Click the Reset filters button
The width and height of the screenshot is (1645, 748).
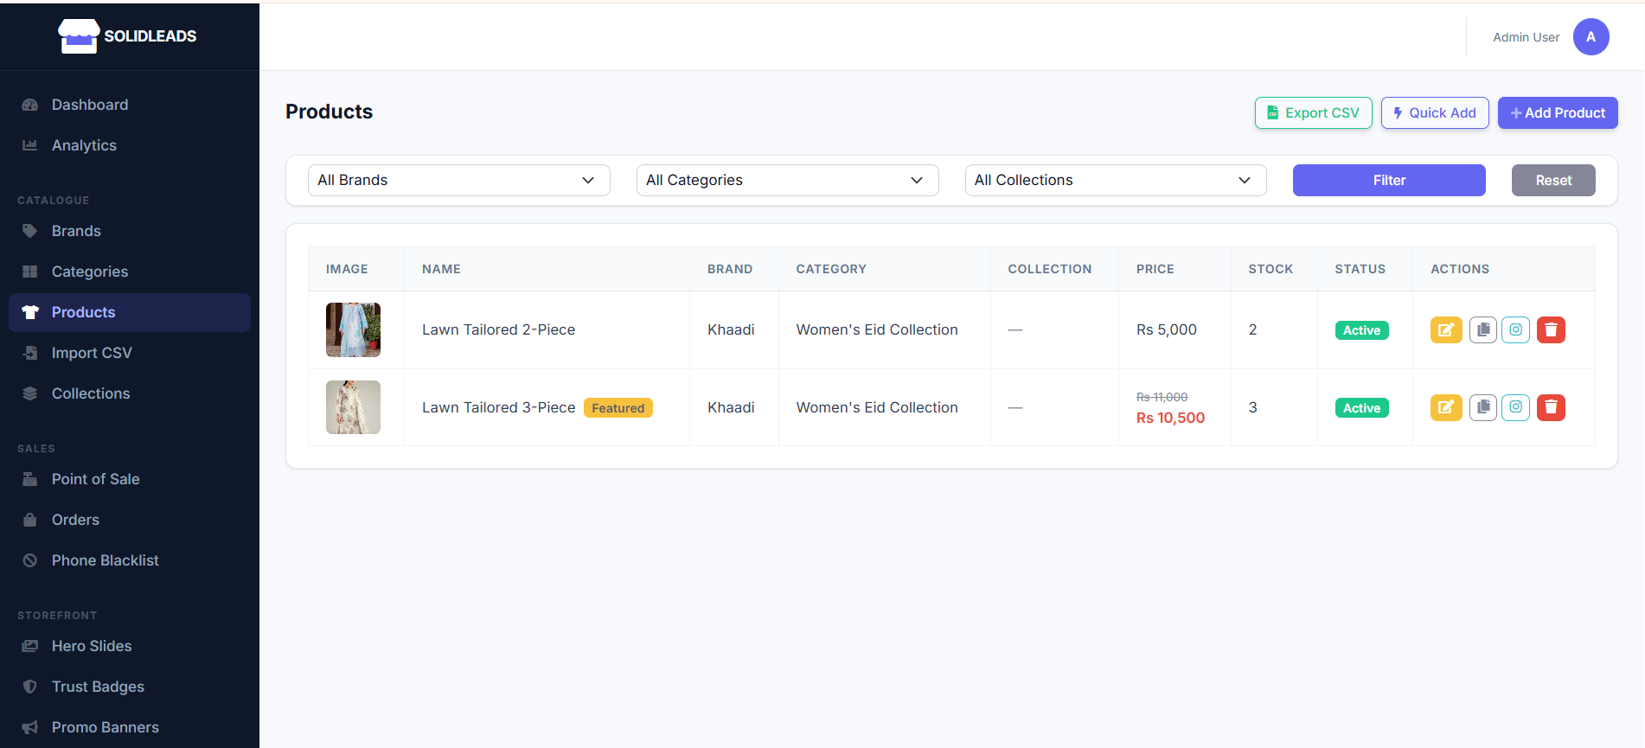[x=1553, y=180]
